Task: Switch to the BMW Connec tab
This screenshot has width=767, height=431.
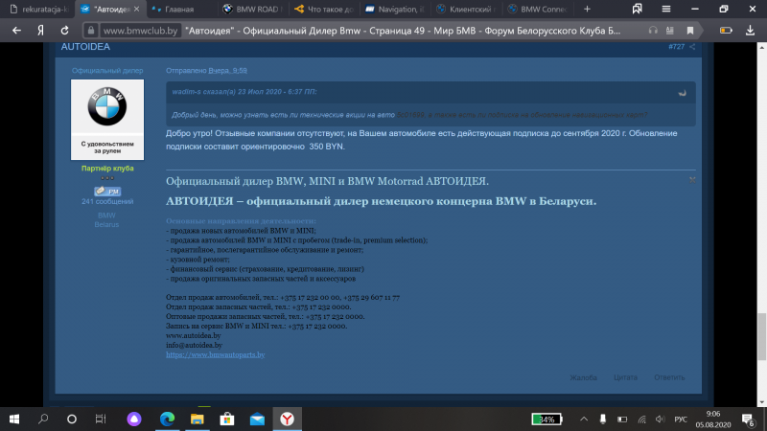Action: point(538,9)
